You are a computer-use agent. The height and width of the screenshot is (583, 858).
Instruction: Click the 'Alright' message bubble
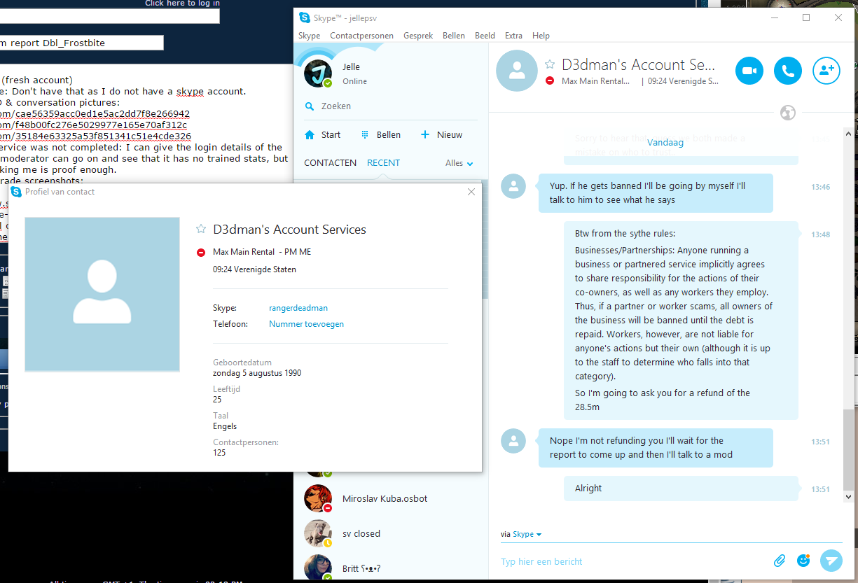tap(681, 489)
